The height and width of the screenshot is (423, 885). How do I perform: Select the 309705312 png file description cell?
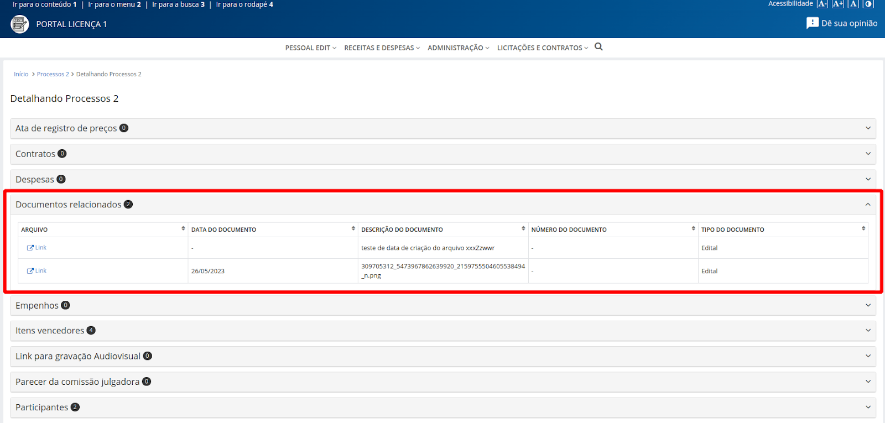[443, 271]
